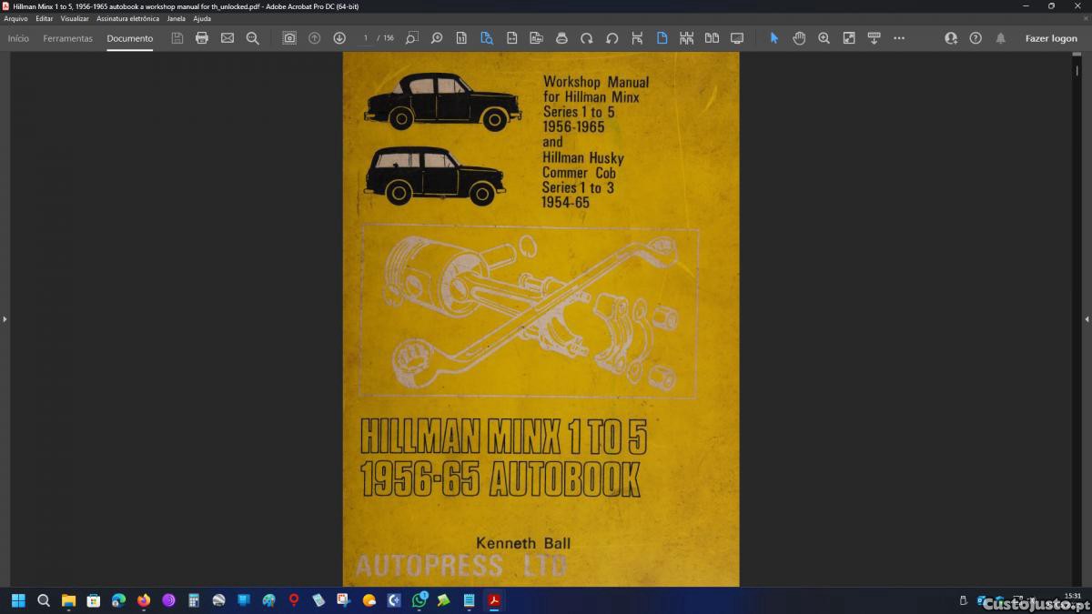Open the Visualizar menu
1092x614 pixels.
[x=75, y=18]
